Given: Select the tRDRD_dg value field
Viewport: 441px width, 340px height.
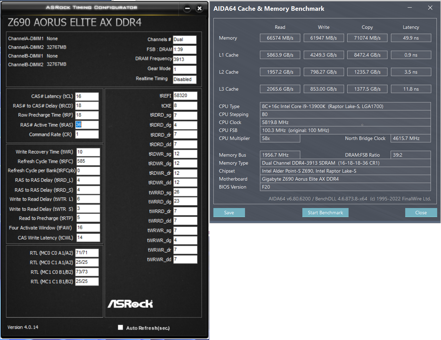Looking at the screenshot, I should coord(185,125).
